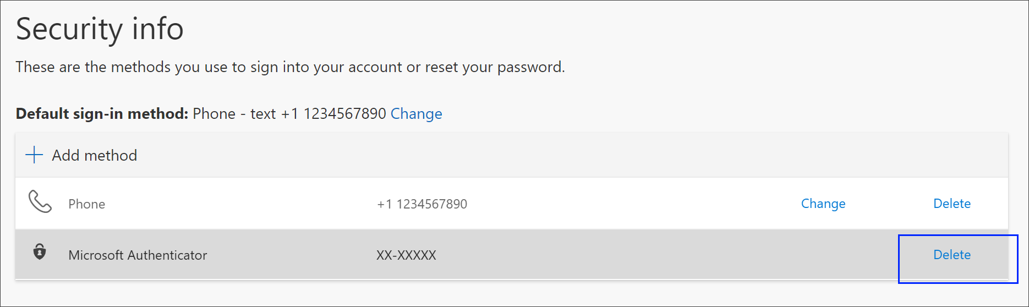Delete the Phone sign-in method
This screenshot has width=1029, height=307.
(x=952, y=204)
